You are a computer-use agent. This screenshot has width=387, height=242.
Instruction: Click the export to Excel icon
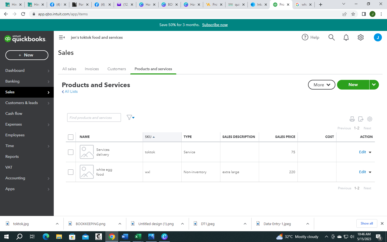[361, 119]
